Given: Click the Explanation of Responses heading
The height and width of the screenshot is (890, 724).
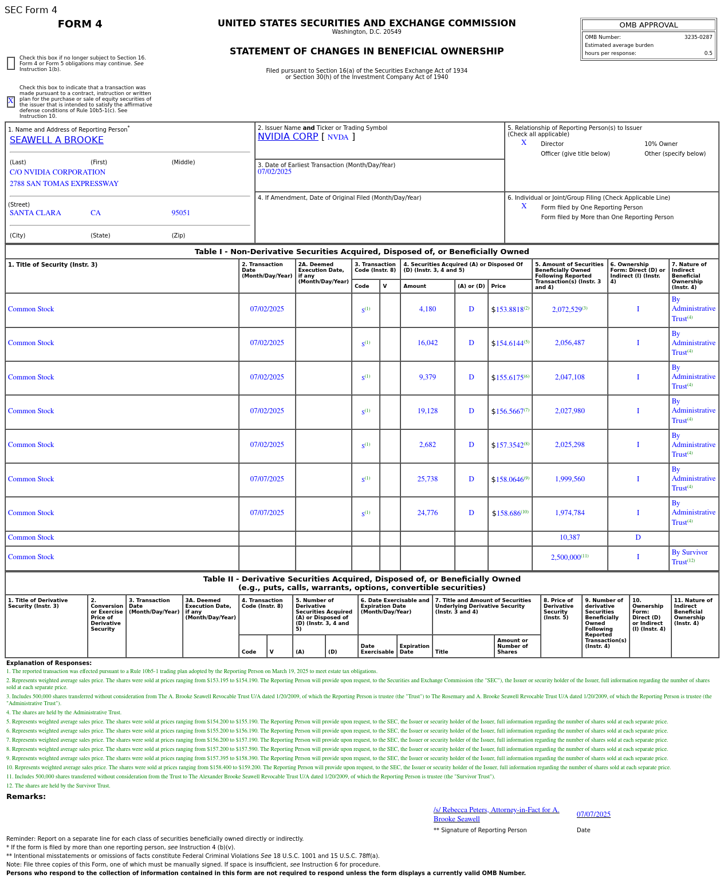Looking at the screenshot, I should pos(49,663).
